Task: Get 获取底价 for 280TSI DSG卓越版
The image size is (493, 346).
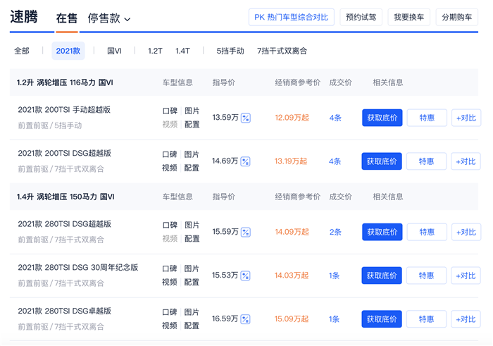Action: pyautogui.click(x=382, y=319)
